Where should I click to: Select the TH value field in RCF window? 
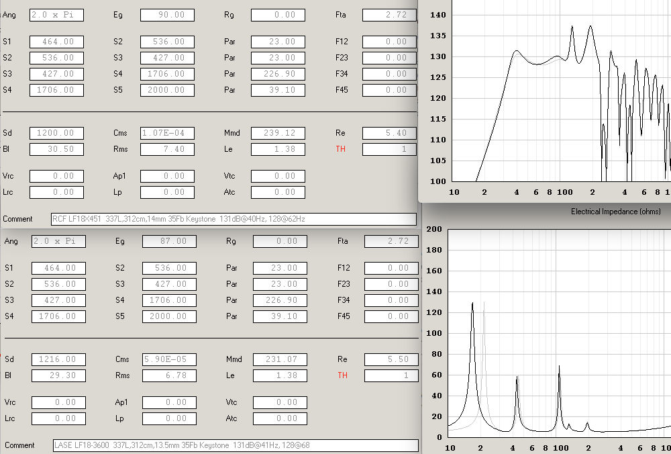click(389, 150)
